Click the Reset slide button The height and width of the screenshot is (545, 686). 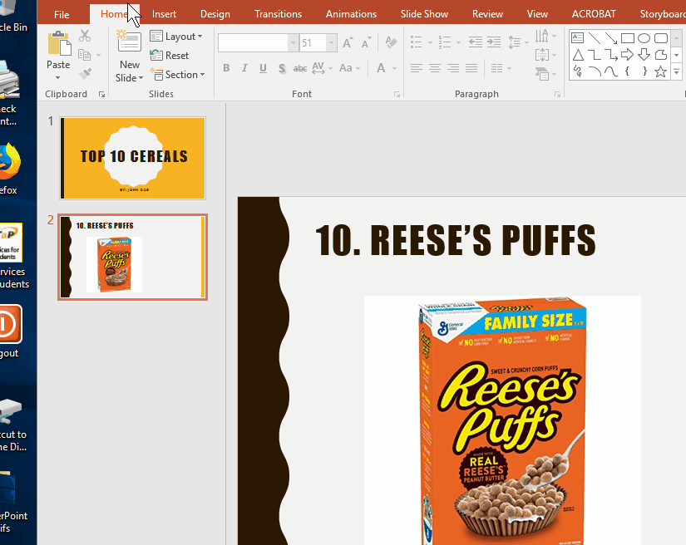[170, 56]
